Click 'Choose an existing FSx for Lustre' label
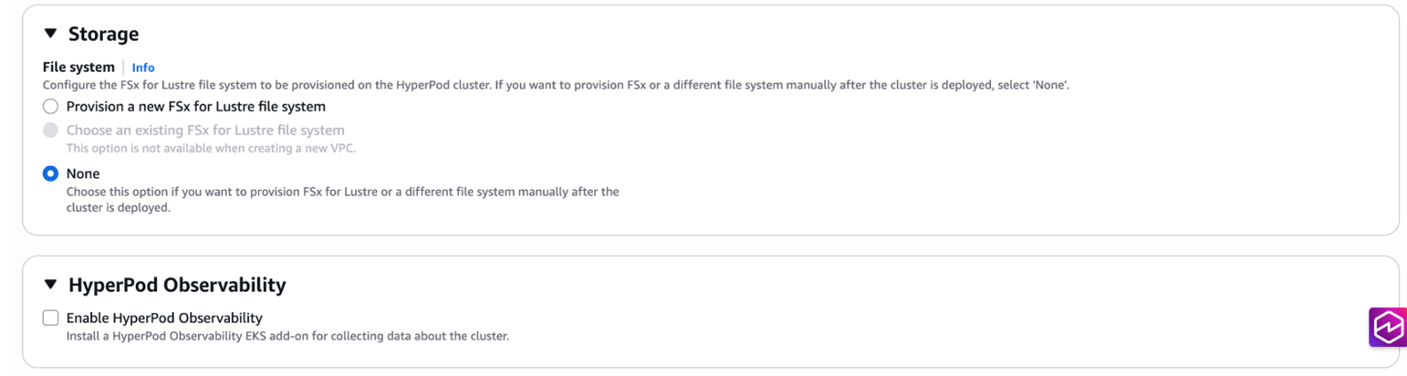 [x=205, y=131]
